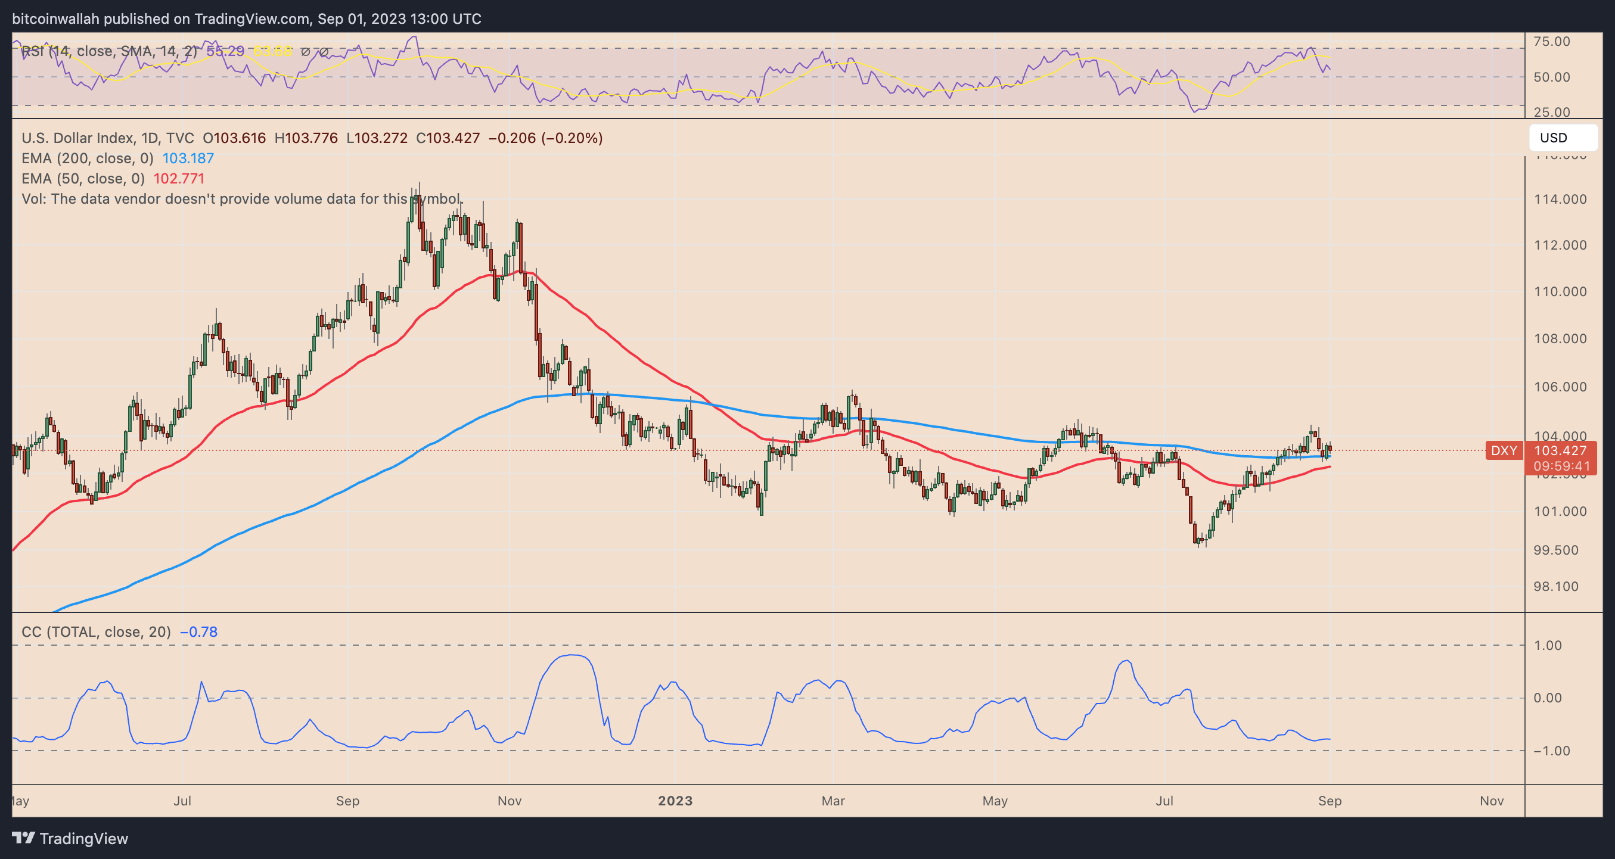Click the TradingView logo icon
The image size is (1615, 859).
[x=23, y=838]
